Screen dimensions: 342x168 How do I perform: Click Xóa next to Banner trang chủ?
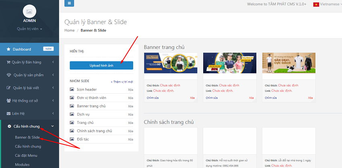[130, 106]
